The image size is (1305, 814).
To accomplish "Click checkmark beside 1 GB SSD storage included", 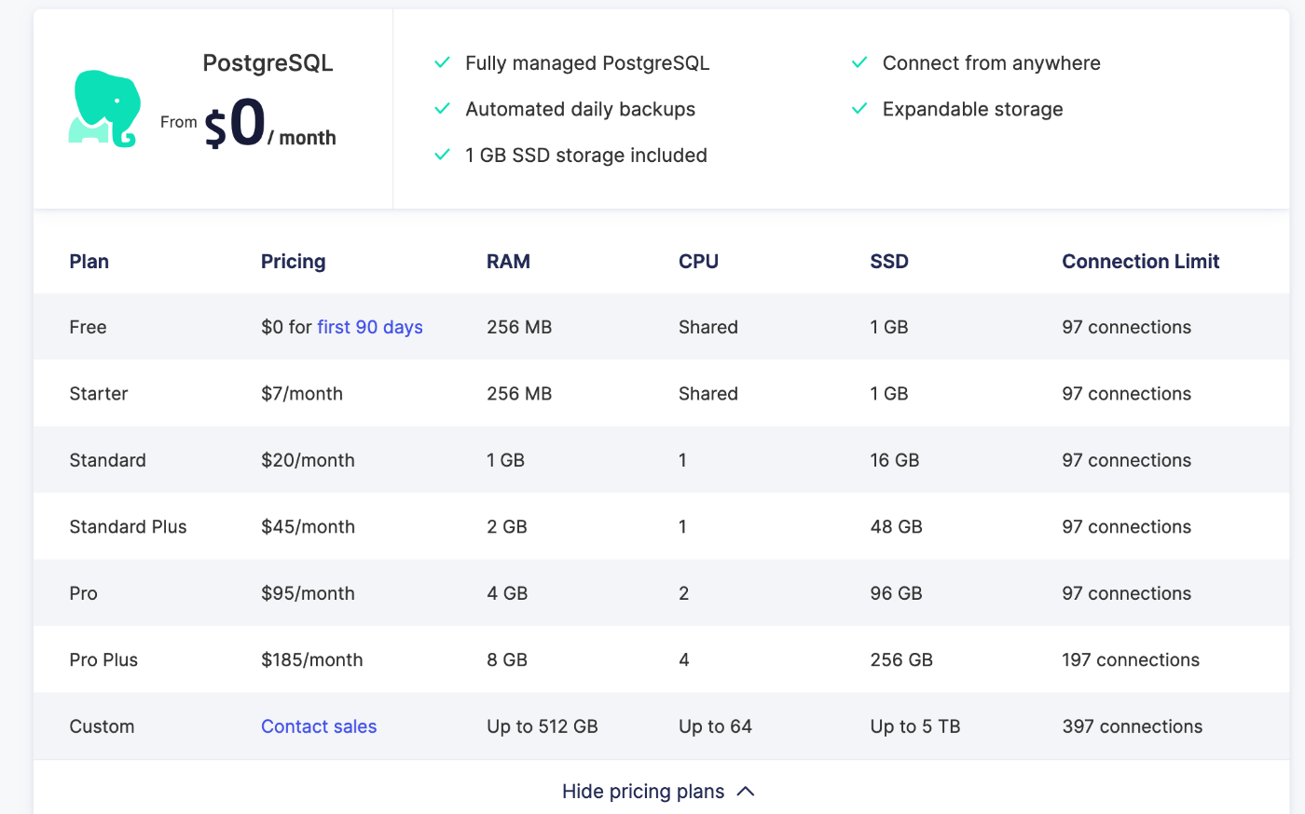I will 443,155.
